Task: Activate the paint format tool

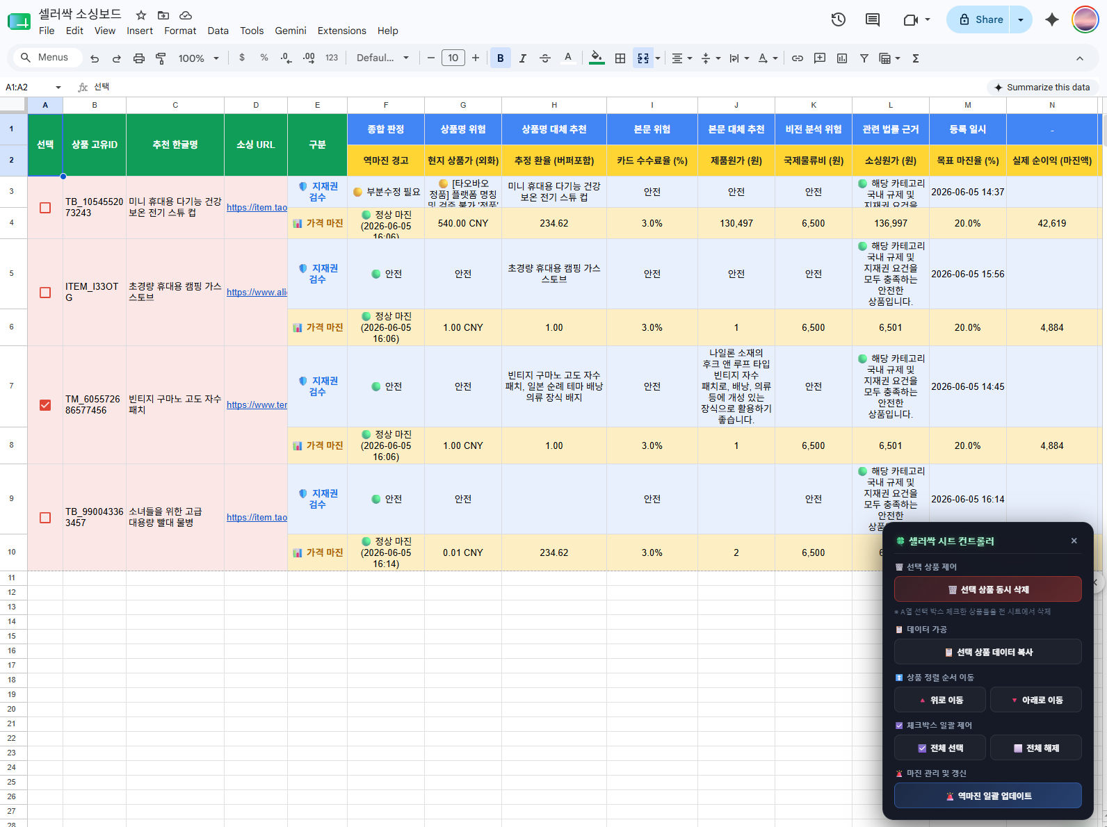Action: tap(161, 58)
